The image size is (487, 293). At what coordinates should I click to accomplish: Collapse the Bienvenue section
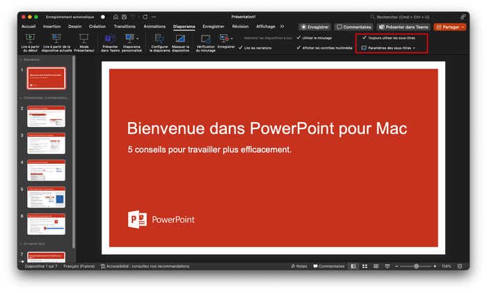21,60
